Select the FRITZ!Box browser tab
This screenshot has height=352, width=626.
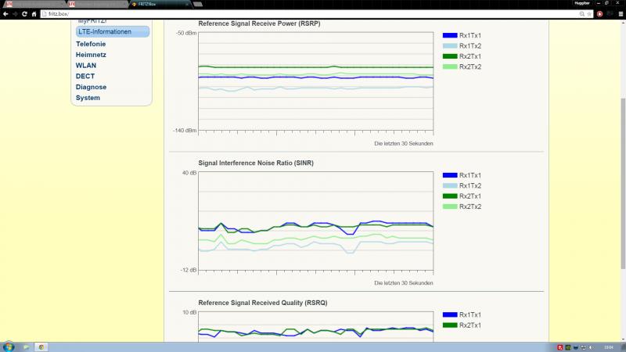tap(160, 4)
